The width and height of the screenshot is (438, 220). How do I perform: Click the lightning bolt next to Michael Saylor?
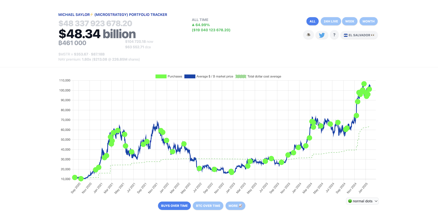(x=91, y=15)
